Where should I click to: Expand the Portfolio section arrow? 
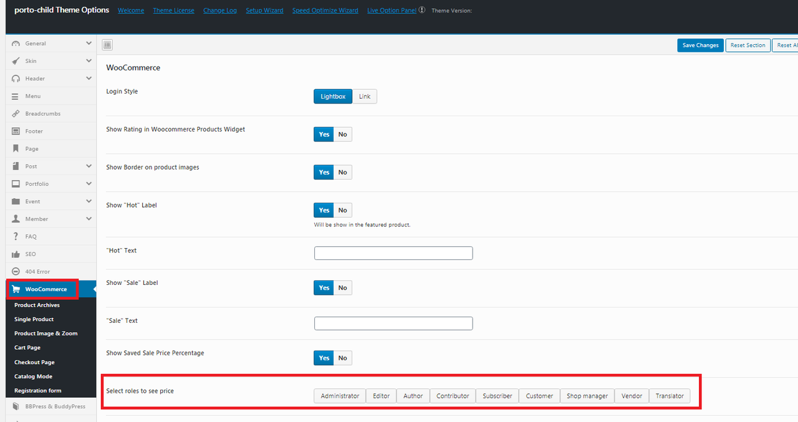(89, 184)
